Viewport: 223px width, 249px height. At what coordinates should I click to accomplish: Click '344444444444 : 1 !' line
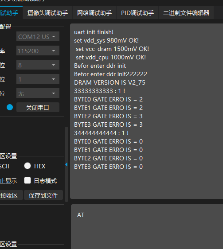coord(102,133)
